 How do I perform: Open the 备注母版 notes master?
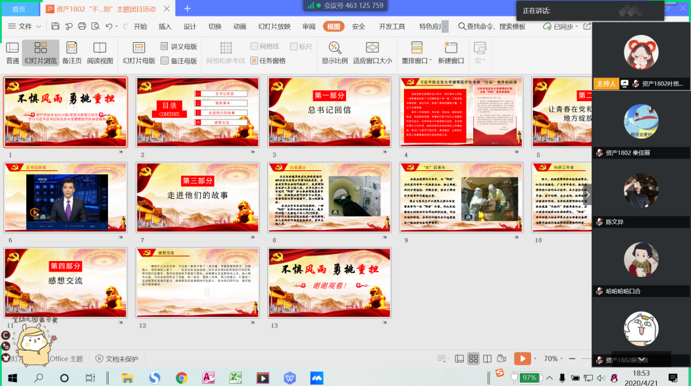coord(178,60)
